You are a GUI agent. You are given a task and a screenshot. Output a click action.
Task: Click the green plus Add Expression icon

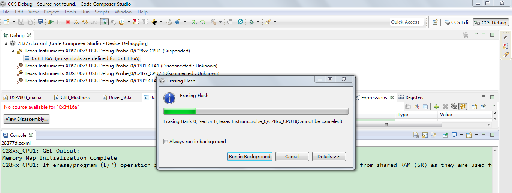point(436,107)
